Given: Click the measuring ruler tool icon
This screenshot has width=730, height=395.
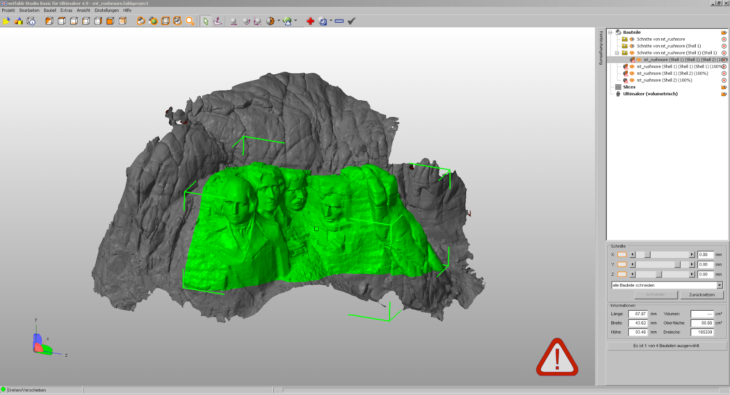Looking at the screenshot, I should click(x=339, y=21).
